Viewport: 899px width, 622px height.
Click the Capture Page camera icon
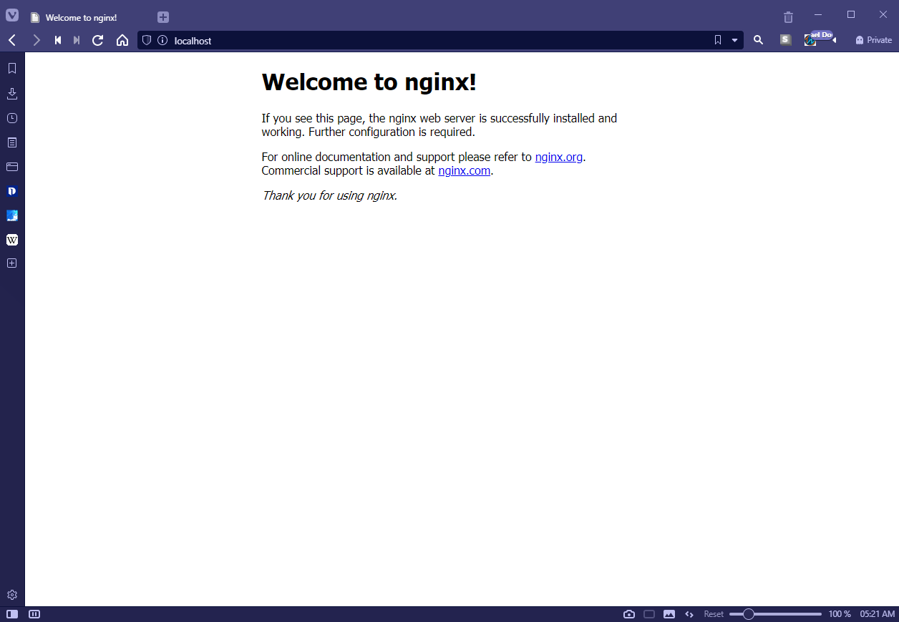pyautogui.click(x=629, y=614)
